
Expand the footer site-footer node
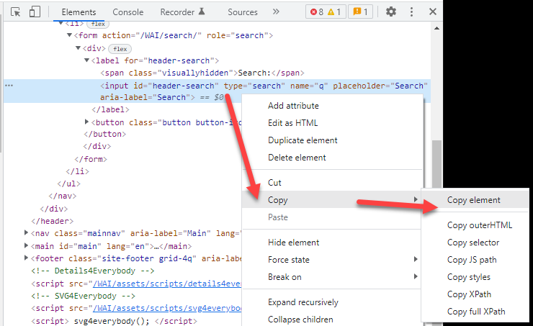(x=26, y=258)
